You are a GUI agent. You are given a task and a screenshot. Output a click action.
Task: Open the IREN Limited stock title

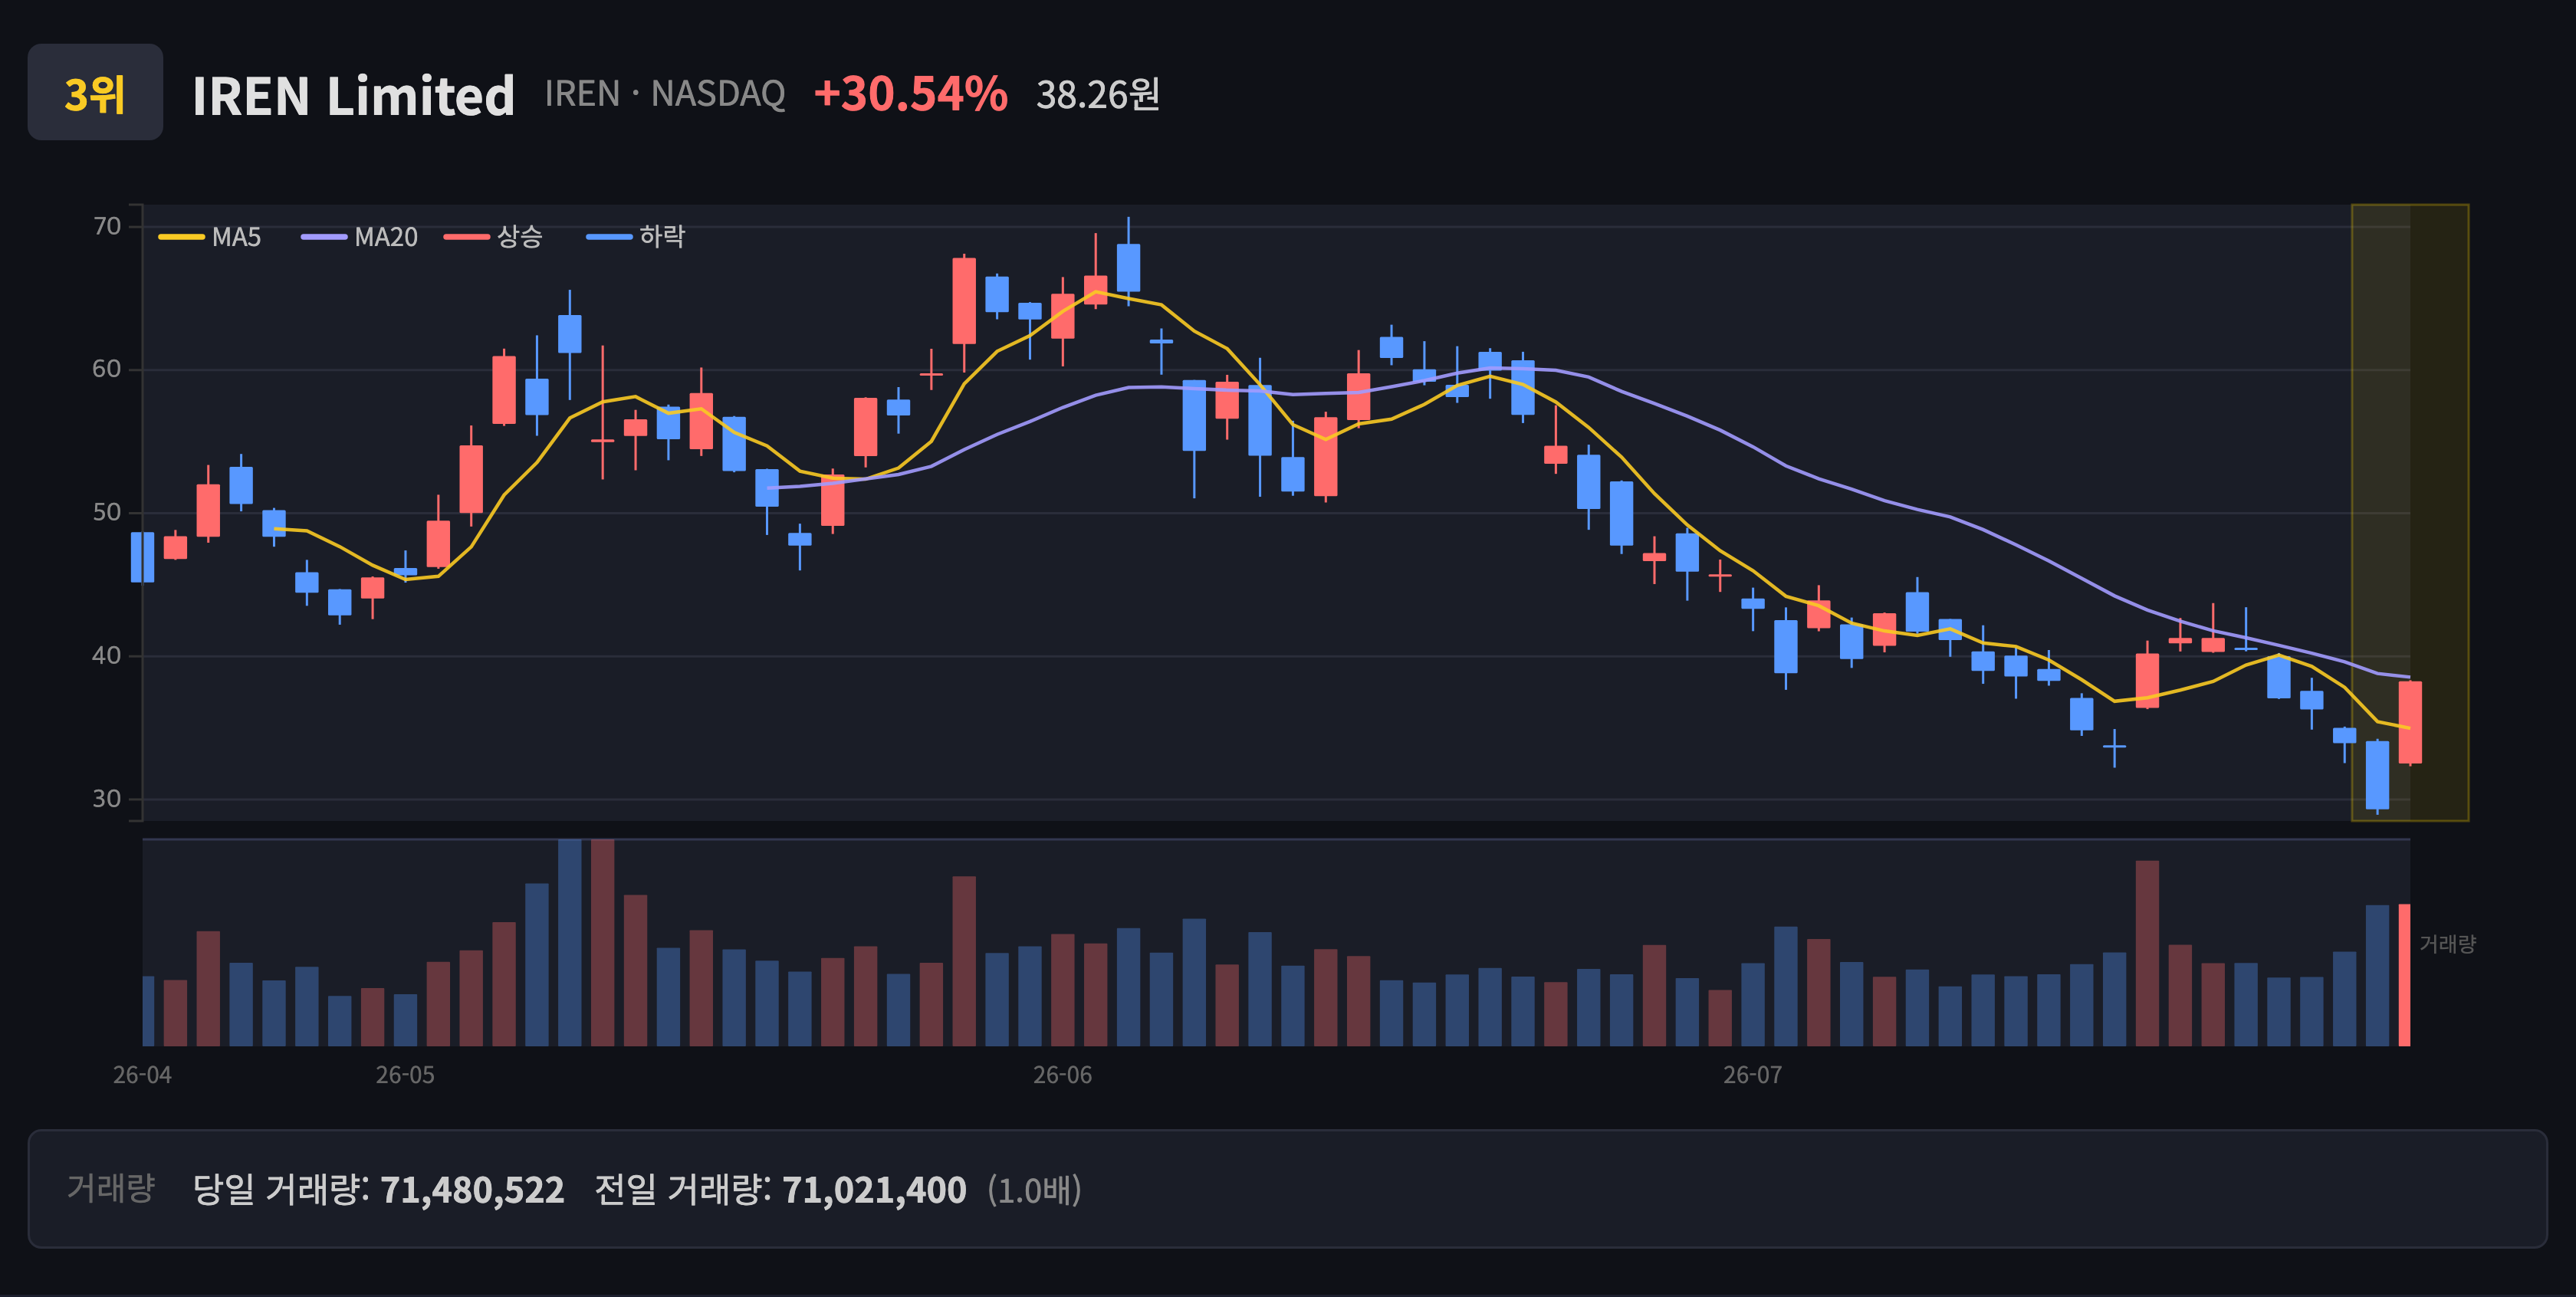(353, 95)
